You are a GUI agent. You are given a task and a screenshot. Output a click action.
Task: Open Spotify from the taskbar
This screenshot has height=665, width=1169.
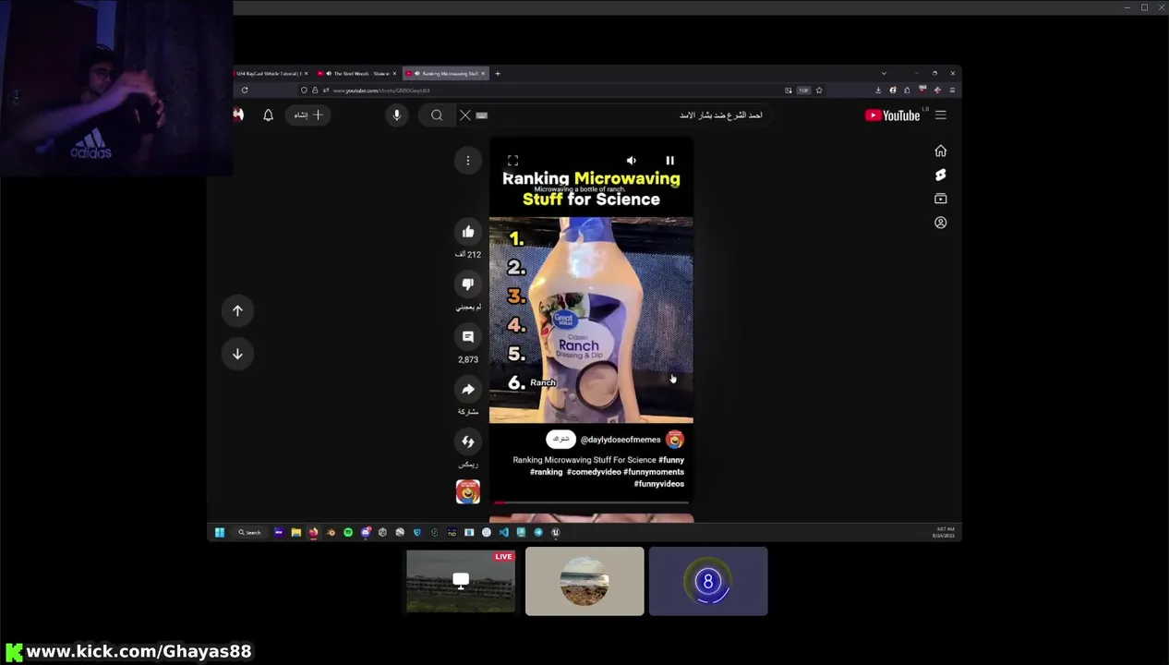[348, 532]
